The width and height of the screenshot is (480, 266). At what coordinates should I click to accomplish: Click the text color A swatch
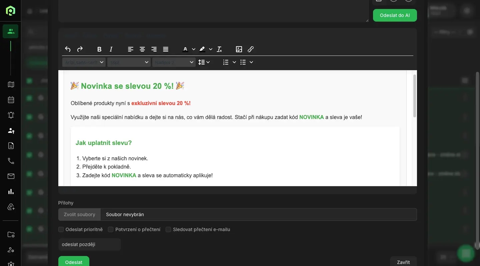click(185, 49)
